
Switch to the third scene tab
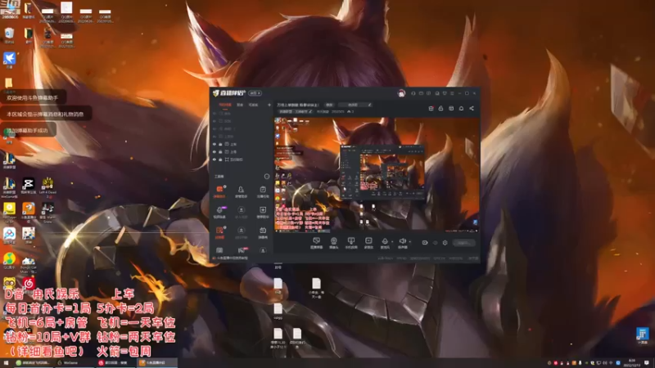click(x=253, y=105)
